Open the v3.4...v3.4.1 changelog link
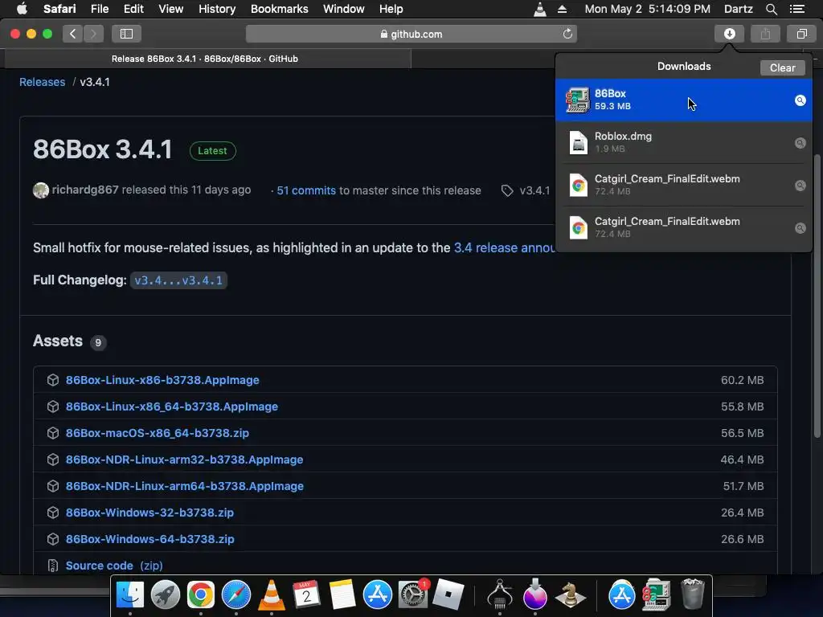Image resolution: width=823 pixels, height=617 pixels. click(x=178, y=280)
